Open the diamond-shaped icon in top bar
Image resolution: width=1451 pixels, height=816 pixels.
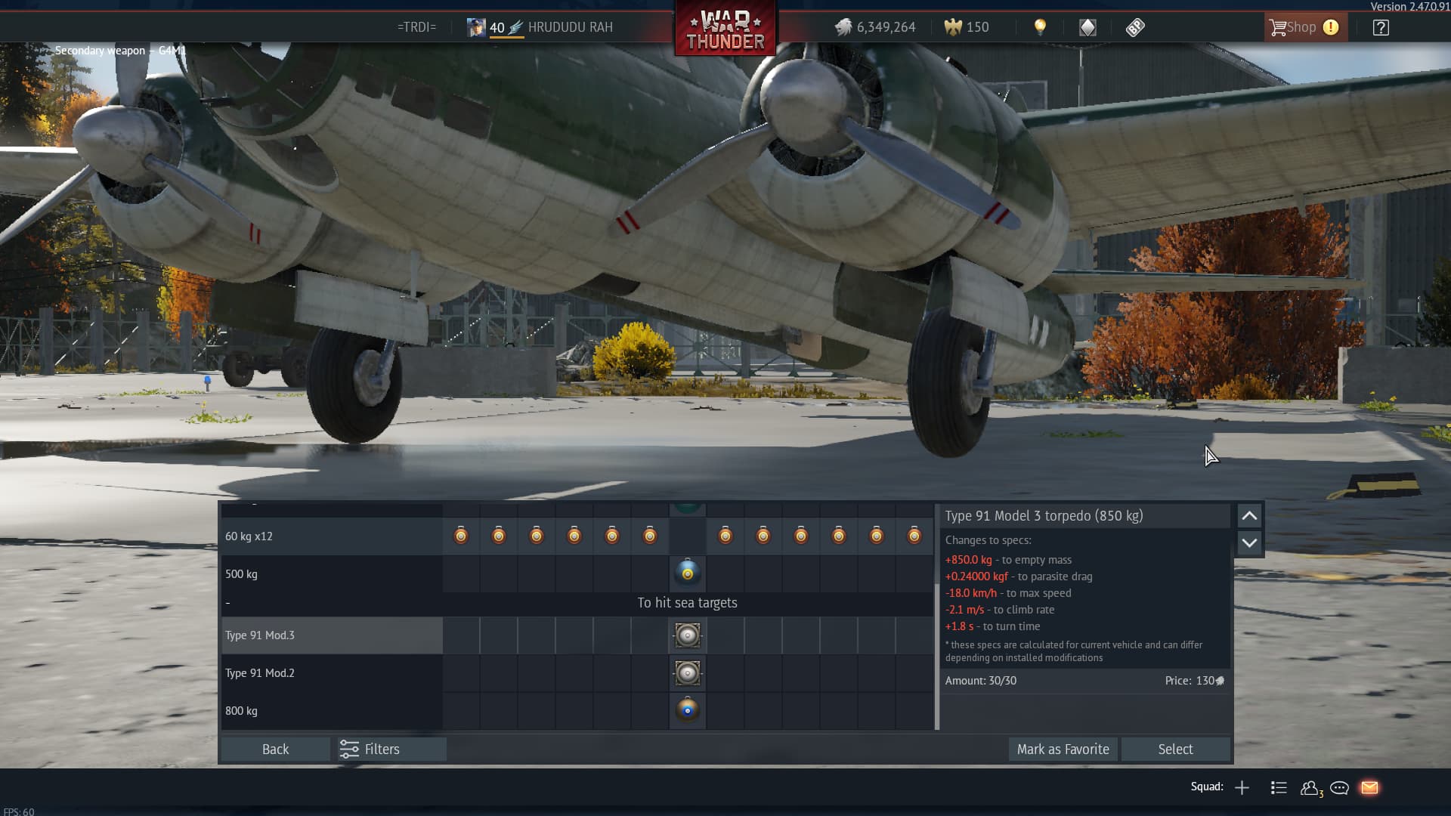tap(1087, 27)
